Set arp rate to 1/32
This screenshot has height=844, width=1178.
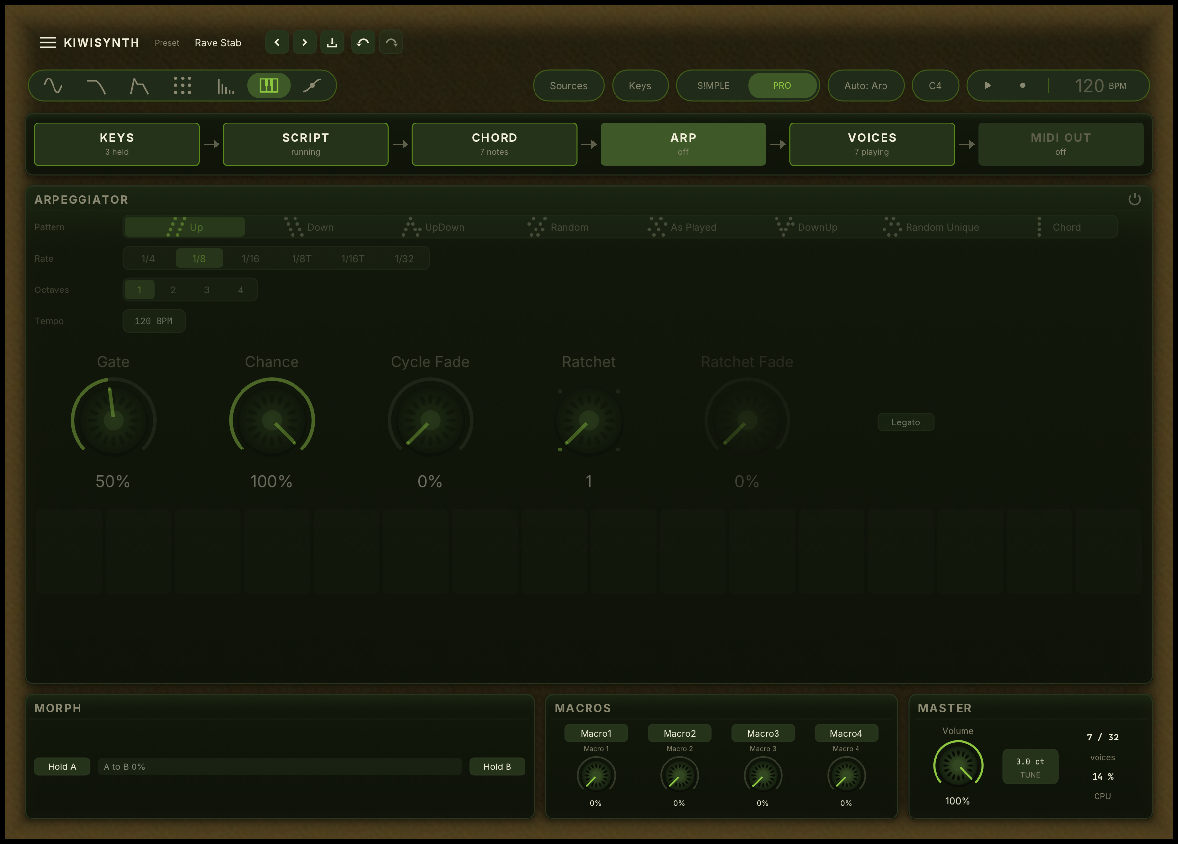404,258
